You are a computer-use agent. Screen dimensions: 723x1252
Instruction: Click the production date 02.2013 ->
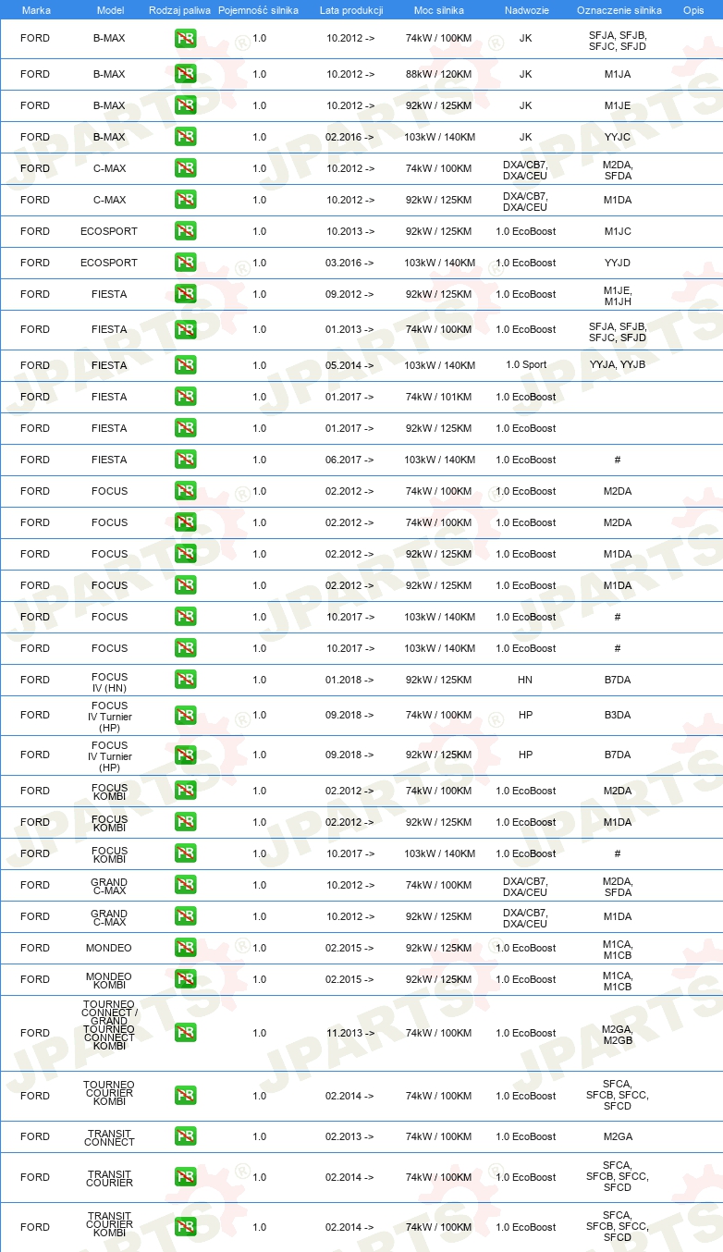pos(350,1136)
